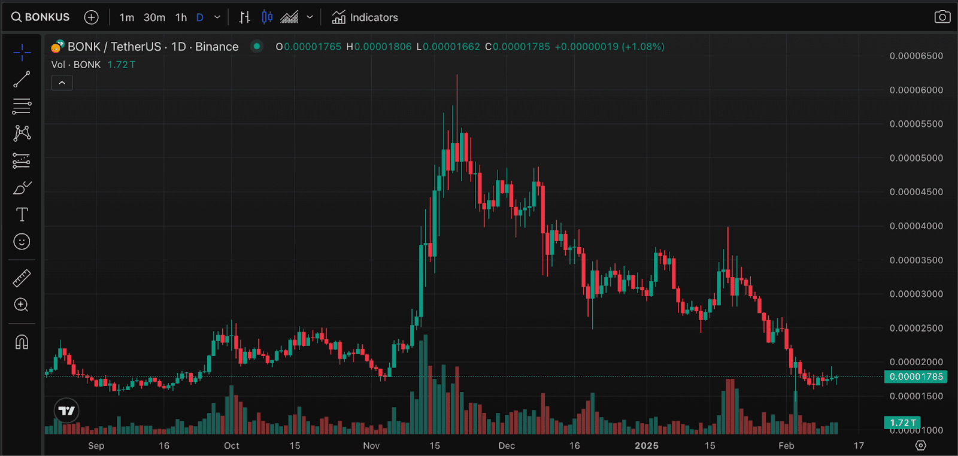Image resolution: width=958 pixels, height=456 pixels.
Task: Collapse the indicator legend with chevron
Action: point(62,83)
